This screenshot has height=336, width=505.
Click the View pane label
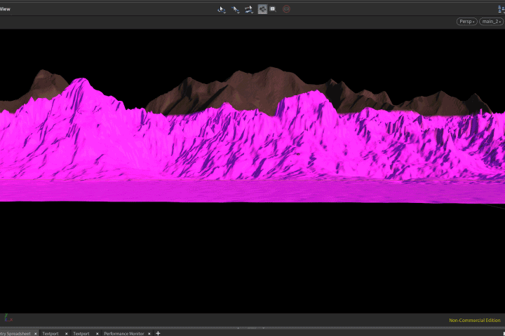click(x=5, y=9)
